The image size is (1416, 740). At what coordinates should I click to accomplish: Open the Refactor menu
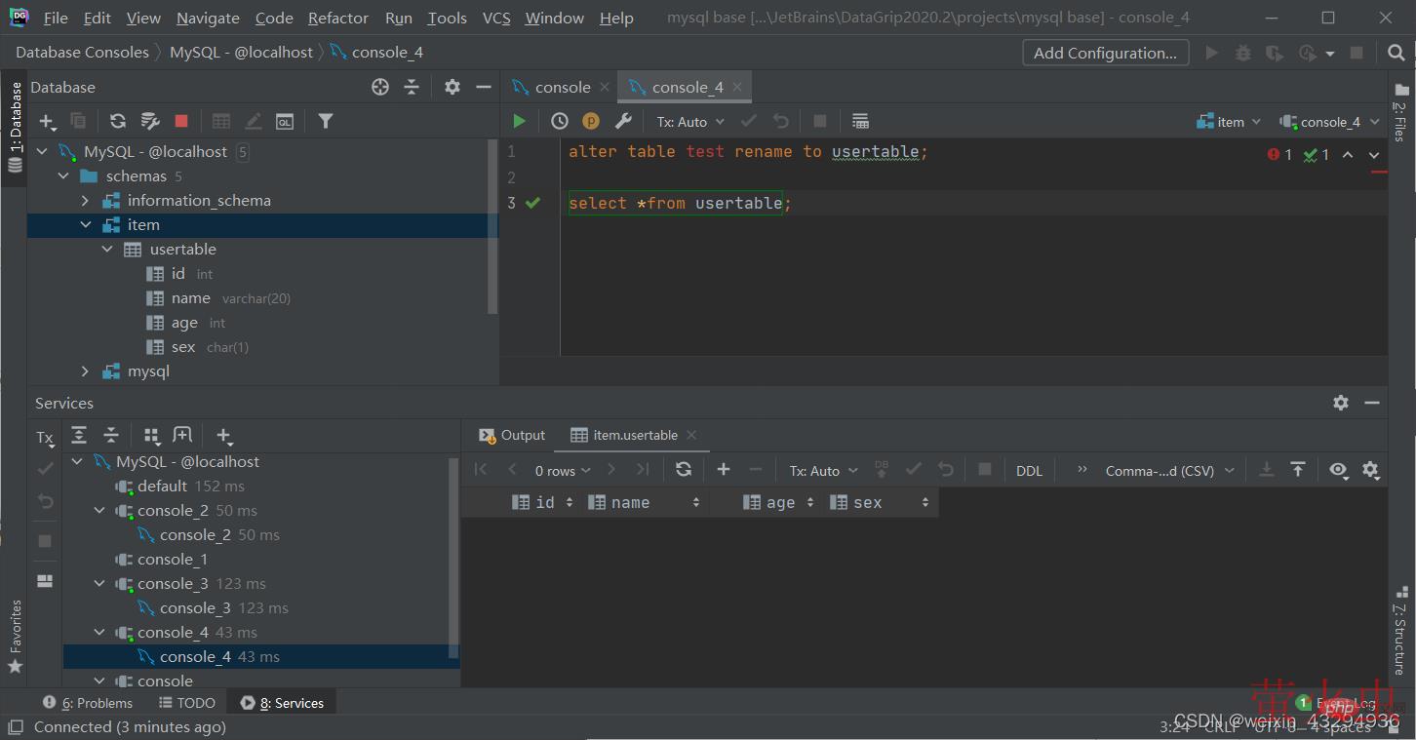(337, 18)
